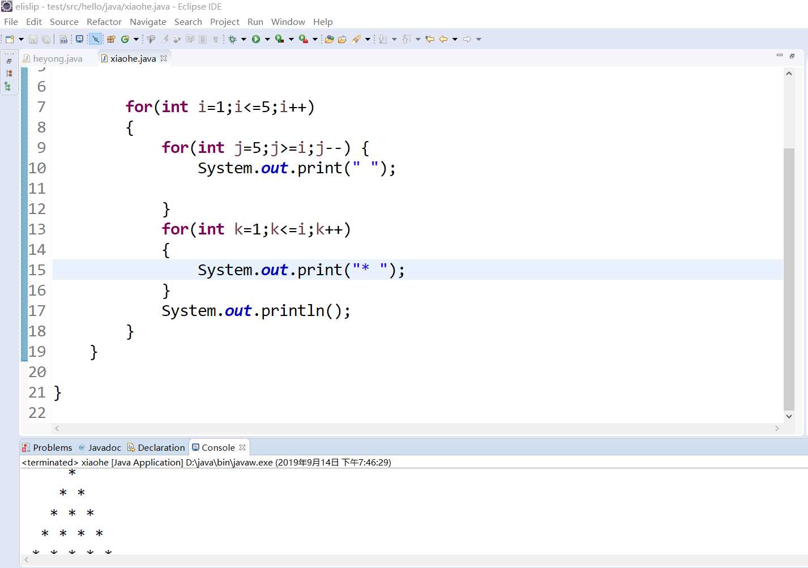This screenshot has height=568, width=808.
Task: Toggle Show Whitespace Characters pilcrow icon
Action: tap(216, 39)
